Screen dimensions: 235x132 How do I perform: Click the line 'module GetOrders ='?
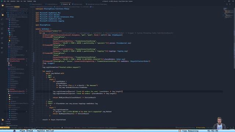click(x=43, y=29)
